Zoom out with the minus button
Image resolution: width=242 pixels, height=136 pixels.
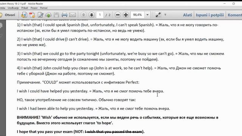point(118,15)
